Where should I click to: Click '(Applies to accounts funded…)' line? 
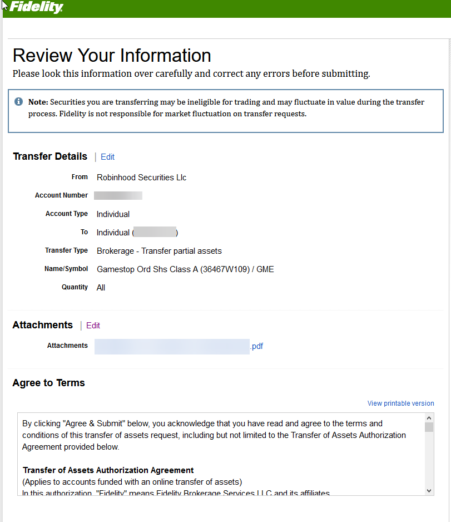click(x=132, y=482)
